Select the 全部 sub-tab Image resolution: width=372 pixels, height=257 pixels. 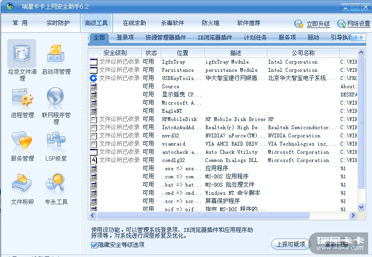point(99,38)
